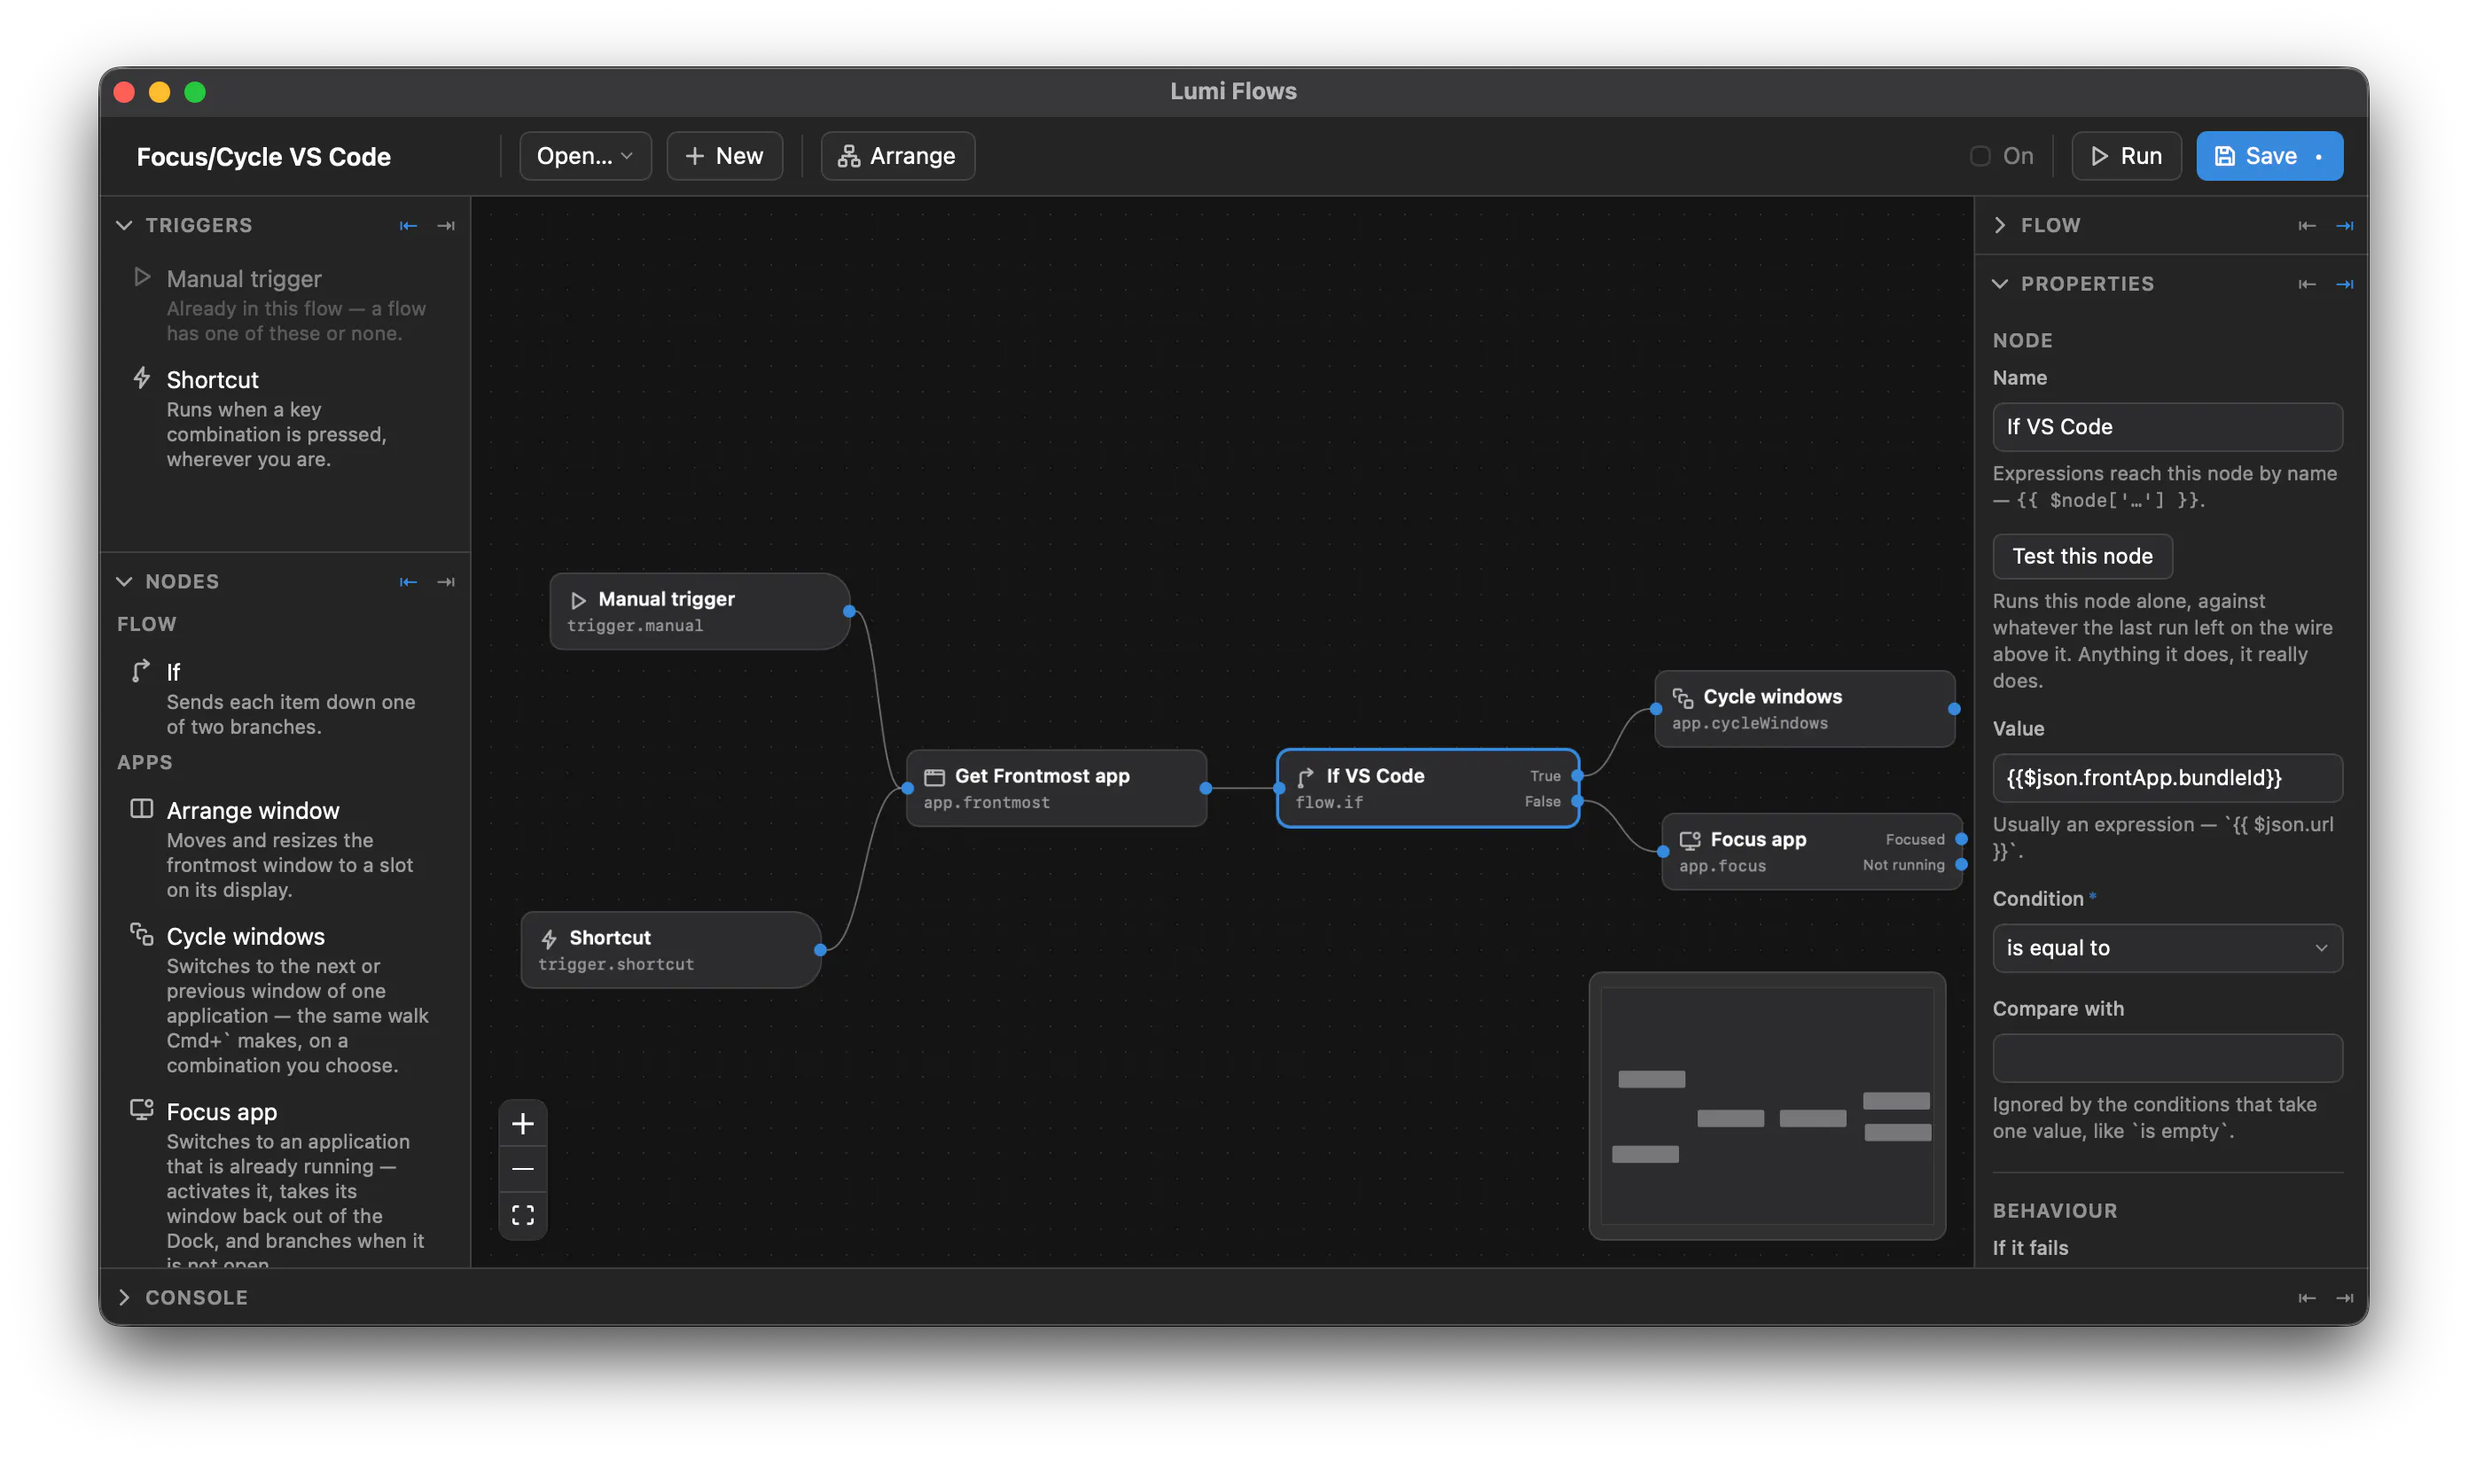The height and width of the screenshot is (1457, 2468).
Task: Click the Focus app icon in Apps list
Action: coord(142,1110)
